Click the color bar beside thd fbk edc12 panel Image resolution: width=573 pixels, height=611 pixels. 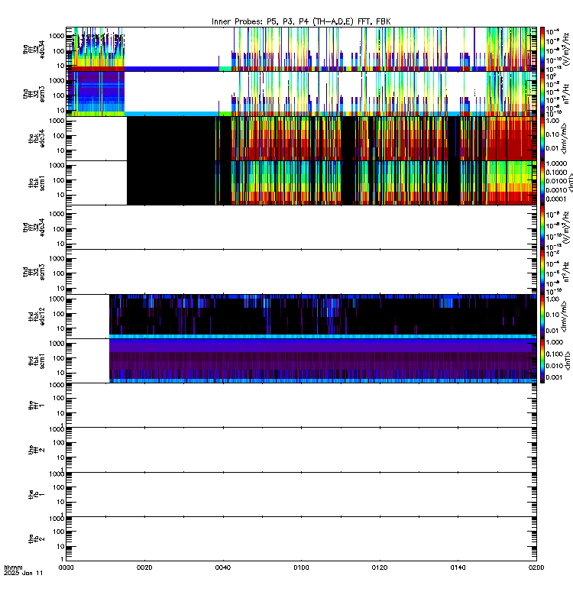(x=542, y=316)
